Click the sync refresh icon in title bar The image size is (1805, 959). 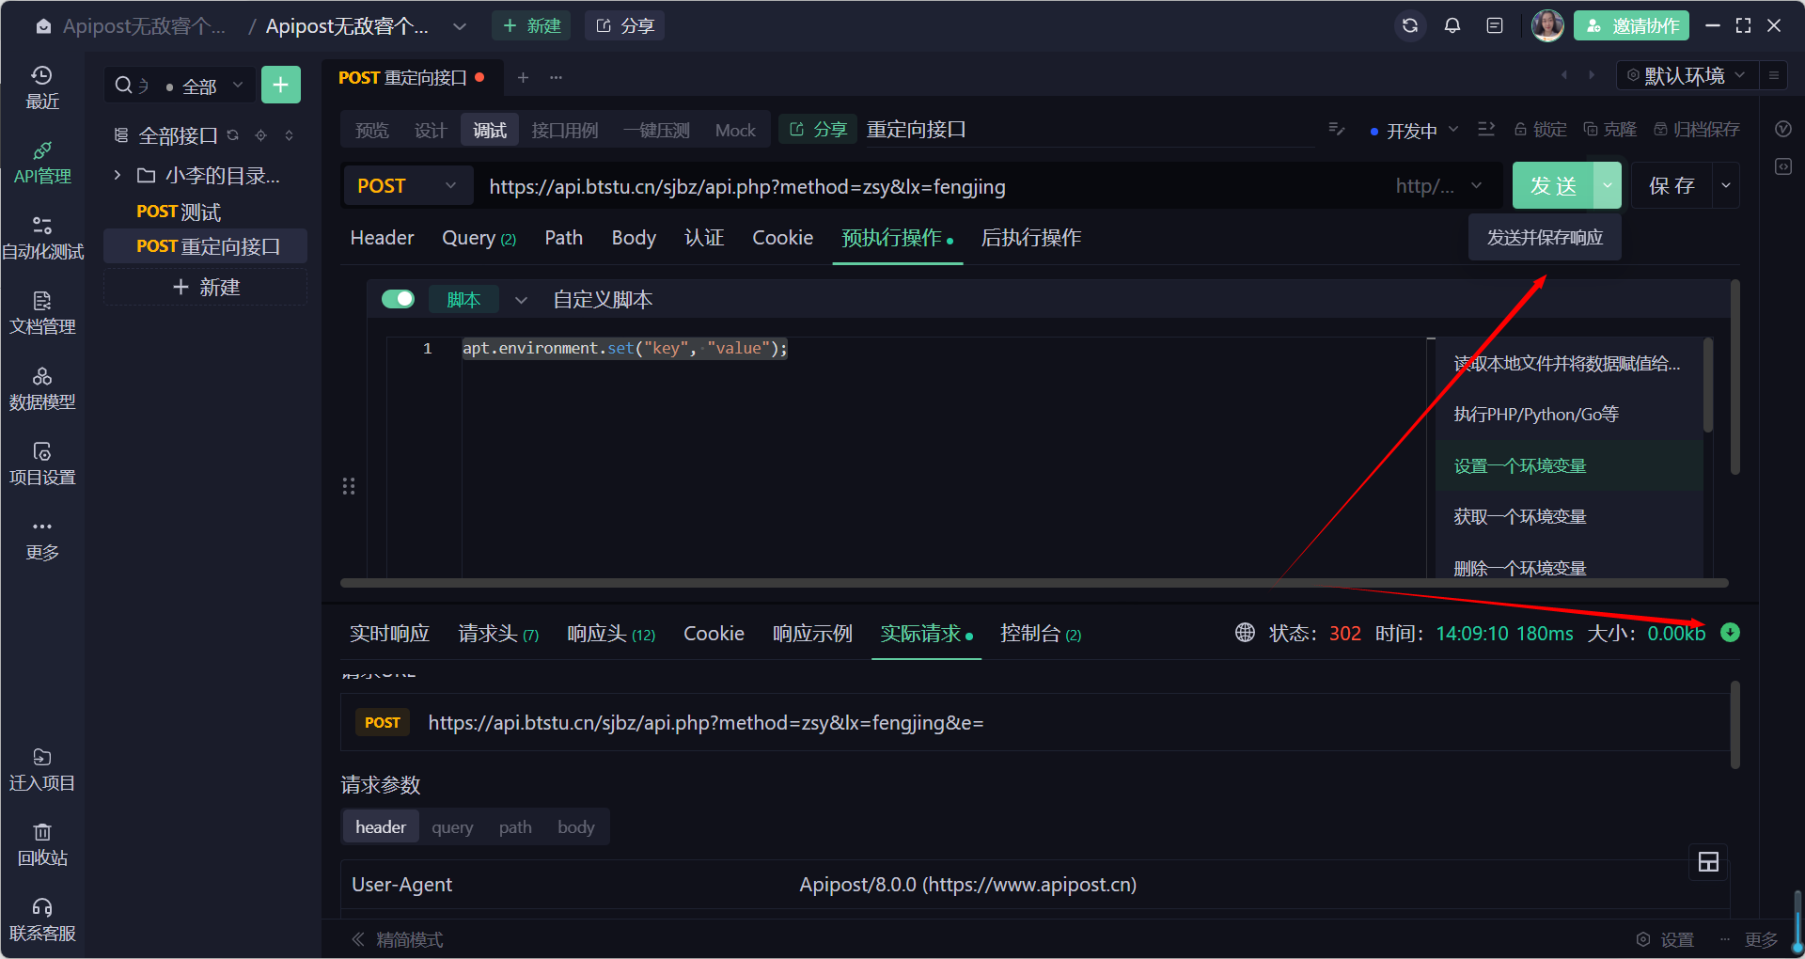(x=1409, y=25)
